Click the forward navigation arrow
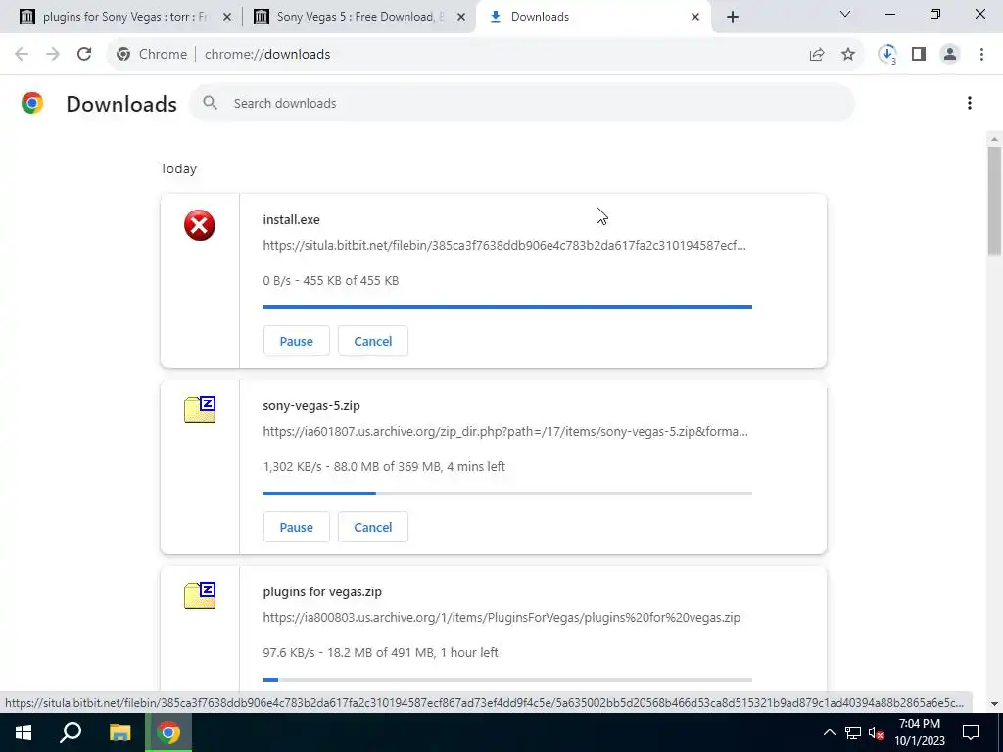 coord(53,55)
